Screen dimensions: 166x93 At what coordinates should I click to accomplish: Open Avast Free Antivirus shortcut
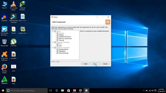[4, 56]
